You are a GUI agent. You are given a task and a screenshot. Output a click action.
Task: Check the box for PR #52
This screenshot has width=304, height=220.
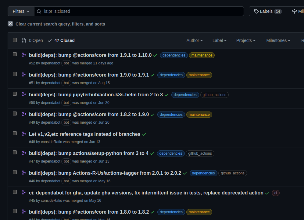(x=15, y=54)
